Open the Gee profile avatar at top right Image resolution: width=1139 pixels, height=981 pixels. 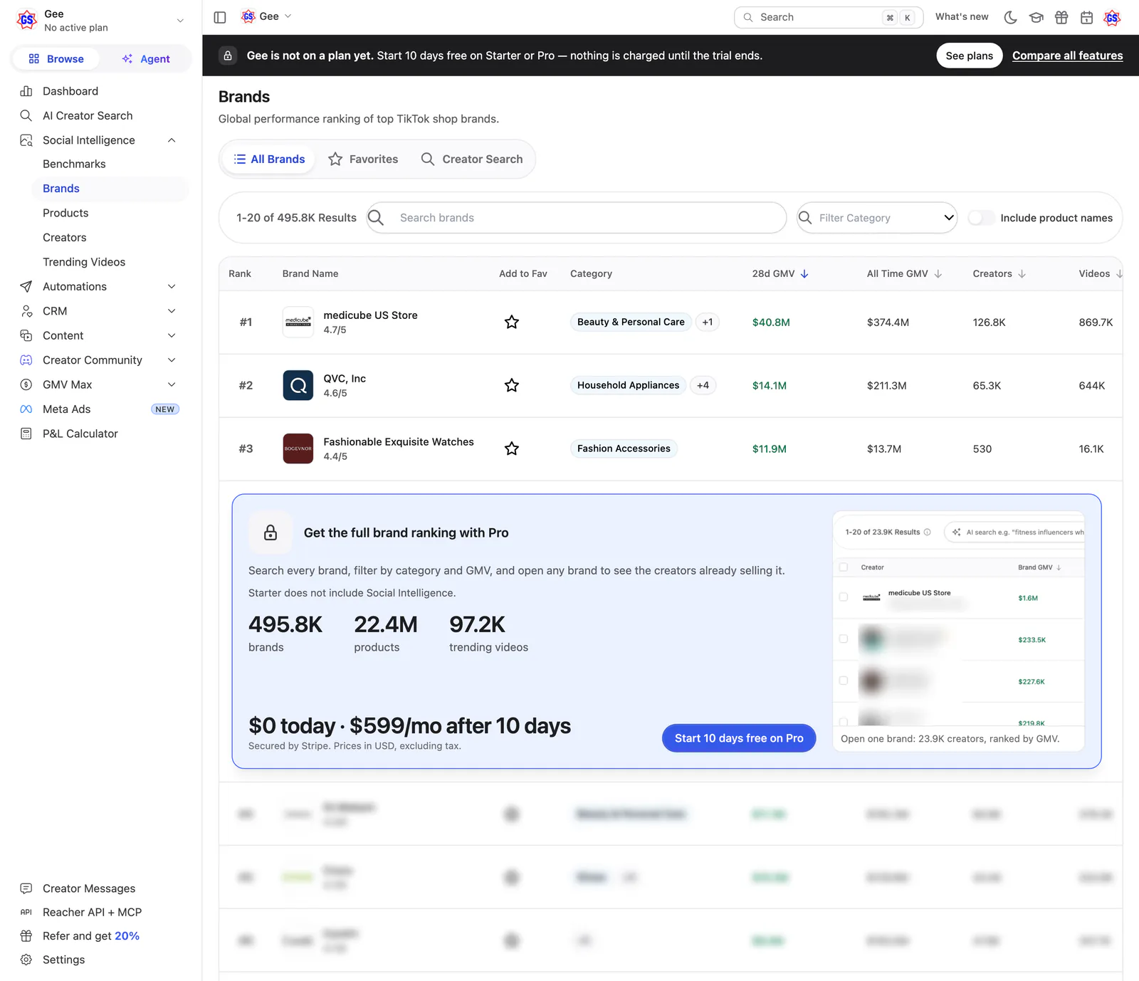1112,17
